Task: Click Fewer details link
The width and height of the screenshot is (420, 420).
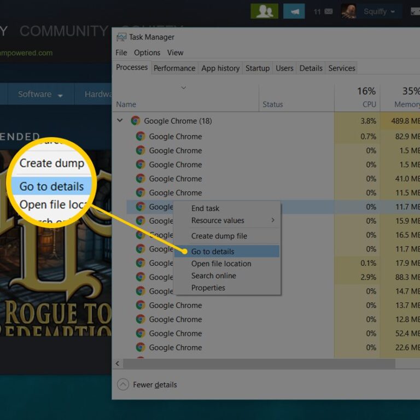Action: pos(155,384)
